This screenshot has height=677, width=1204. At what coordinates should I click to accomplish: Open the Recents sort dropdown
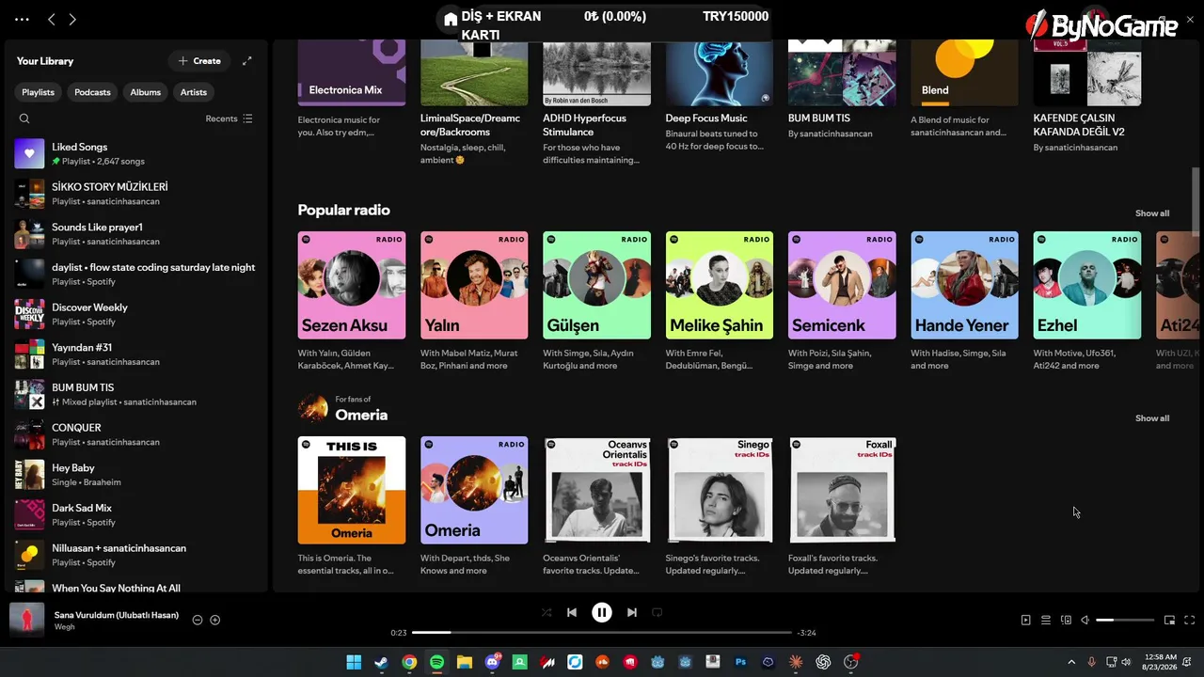pyautogui.click(x=230, y=118)
